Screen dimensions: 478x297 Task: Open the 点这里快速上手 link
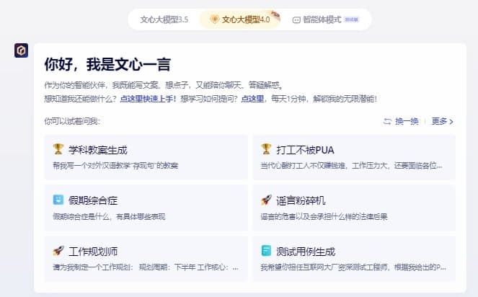pyautogui.click(x=148, y=99)
